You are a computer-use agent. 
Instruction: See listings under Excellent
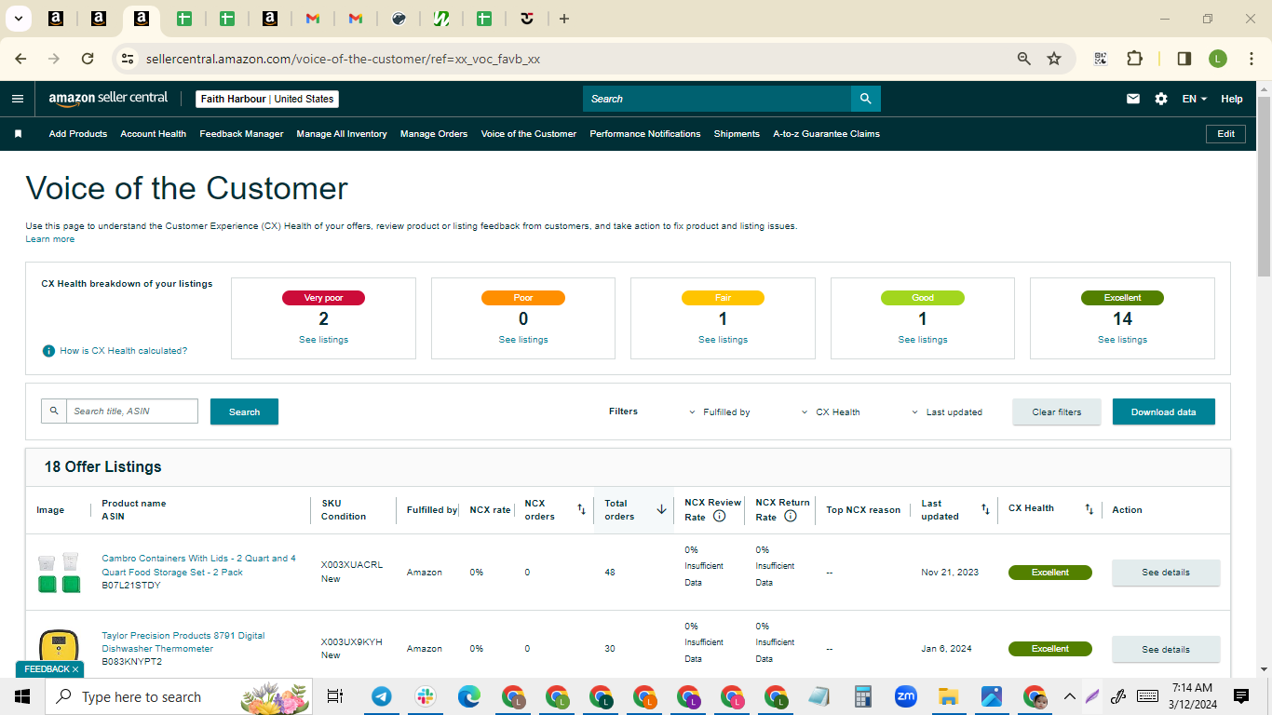pos(1122,340)
